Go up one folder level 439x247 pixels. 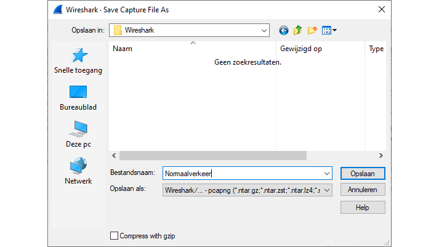pyautogui.click(x=298, y=30)
